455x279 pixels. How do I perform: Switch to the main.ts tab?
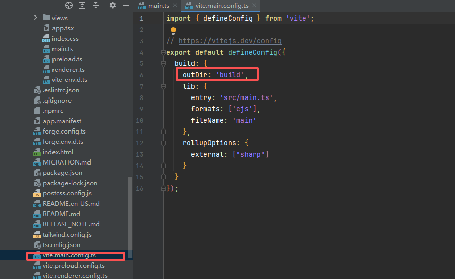pos(158,6)
